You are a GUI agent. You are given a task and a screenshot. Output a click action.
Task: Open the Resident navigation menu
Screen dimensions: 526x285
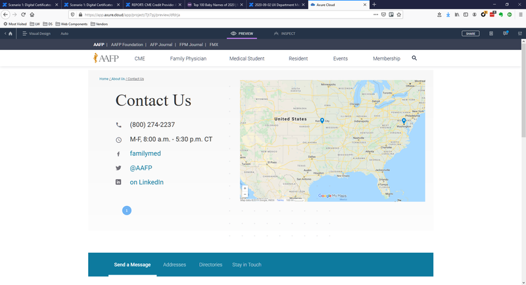point(298,59)
